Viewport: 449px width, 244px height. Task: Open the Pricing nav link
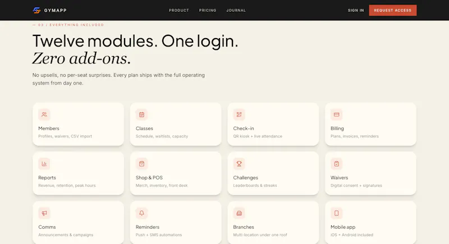pyautogui.click(x=208, y=10)
